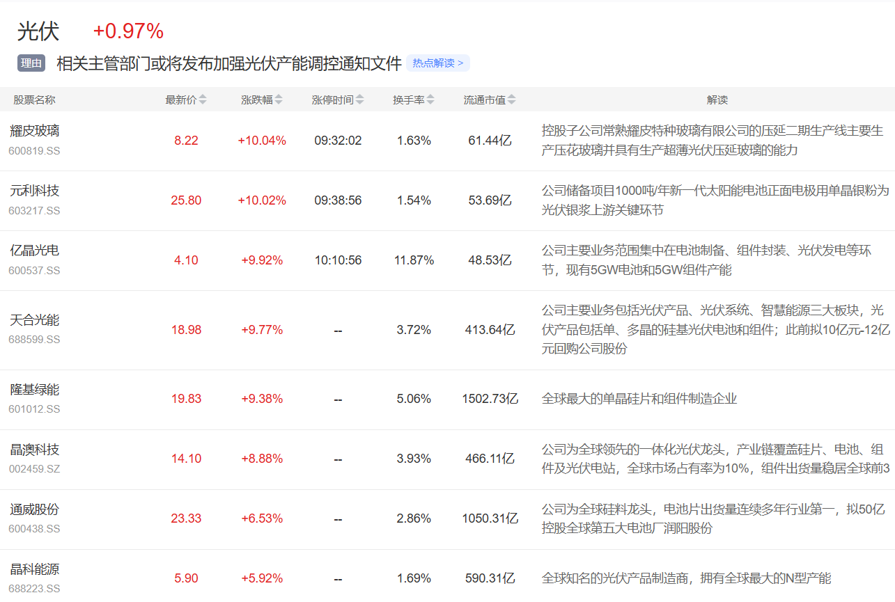Viewport: 895px width, 602px height.
Task: Click the price 25.80 for 元利科技
Action: 186,200
